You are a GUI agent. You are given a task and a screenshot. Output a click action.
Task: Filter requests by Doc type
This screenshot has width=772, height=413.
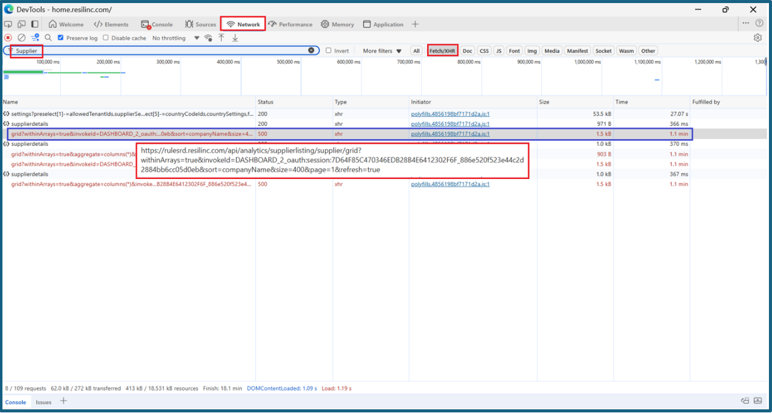[x=468, y=51]
